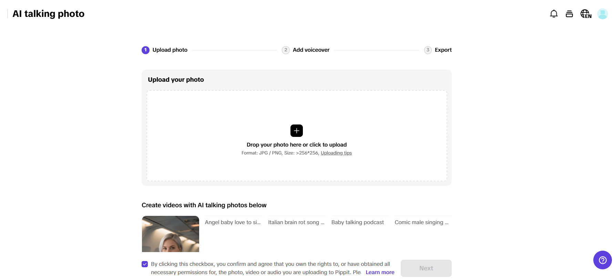Image resolution: width=614 pixels, height=280 pixels.
Task: Select the Angel baby love template
Action: pyautogui.click(x=233, y=222)
